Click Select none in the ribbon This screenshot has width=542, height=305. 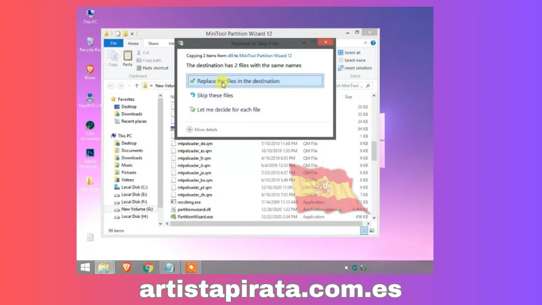352,60
